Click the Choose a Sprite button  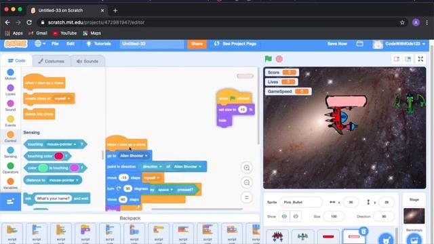pyautogui.click(x=386, y=239)
